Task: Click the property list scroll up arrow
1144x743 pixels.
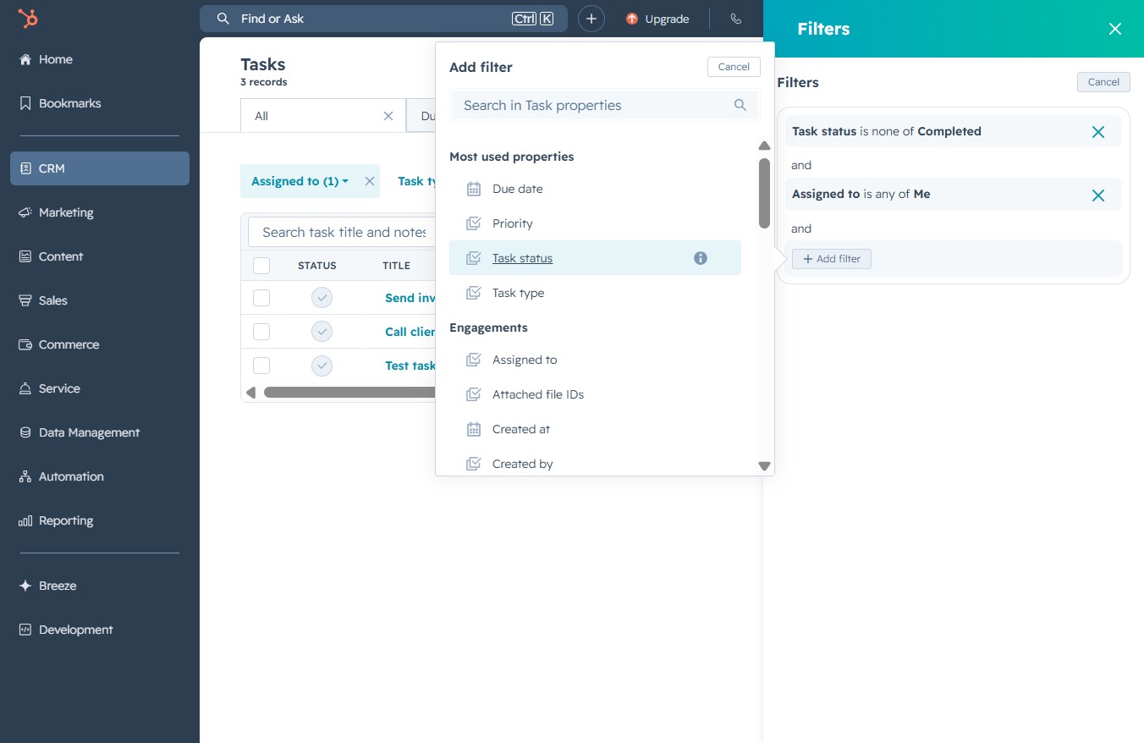Action: 764,146
